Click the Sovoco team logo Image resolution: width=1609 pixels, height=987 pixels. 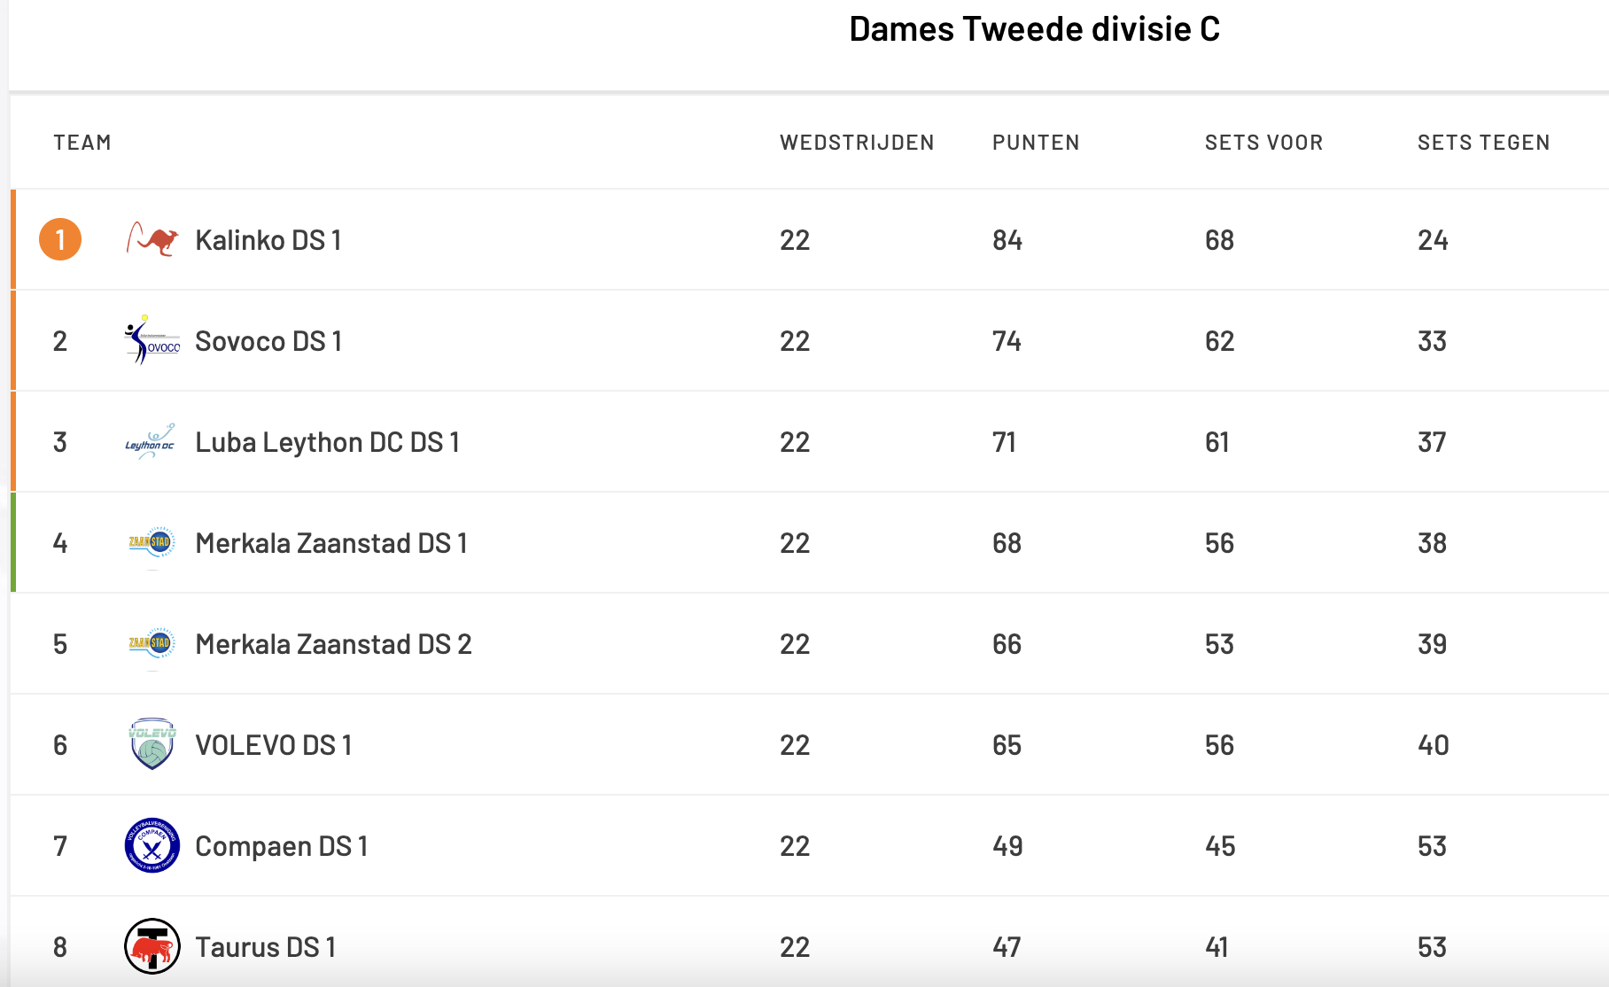pos(152,340)
